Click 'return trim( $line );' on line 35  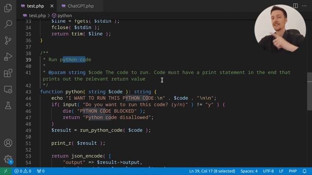81,34
